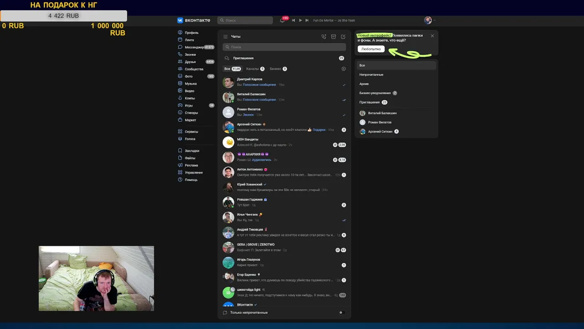This screenshot has width=584, height=329.
Task: Open the archive icon in chats header
Action: click(x=334, y=37)
